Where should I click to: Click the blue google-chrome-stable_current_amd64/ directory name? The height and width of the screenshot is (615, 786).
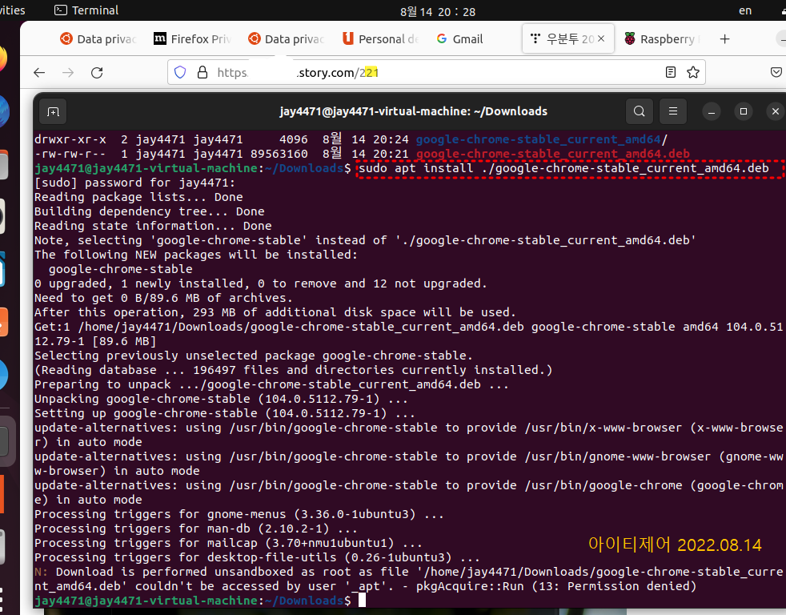click(541, 139)
